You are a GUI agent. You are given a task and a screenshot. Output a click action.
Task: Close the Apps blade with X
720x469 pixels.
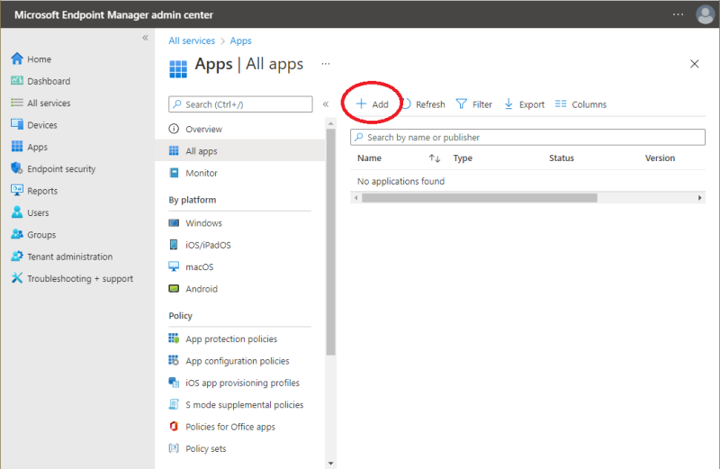coord(694,64)
